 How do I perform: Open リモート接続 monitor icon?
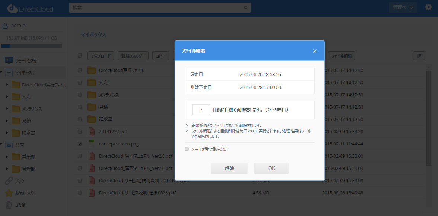[x=9, y=60]
